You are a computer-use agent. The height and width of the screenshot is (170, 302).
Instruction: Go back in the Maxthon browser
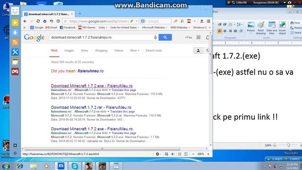(25, 21)
